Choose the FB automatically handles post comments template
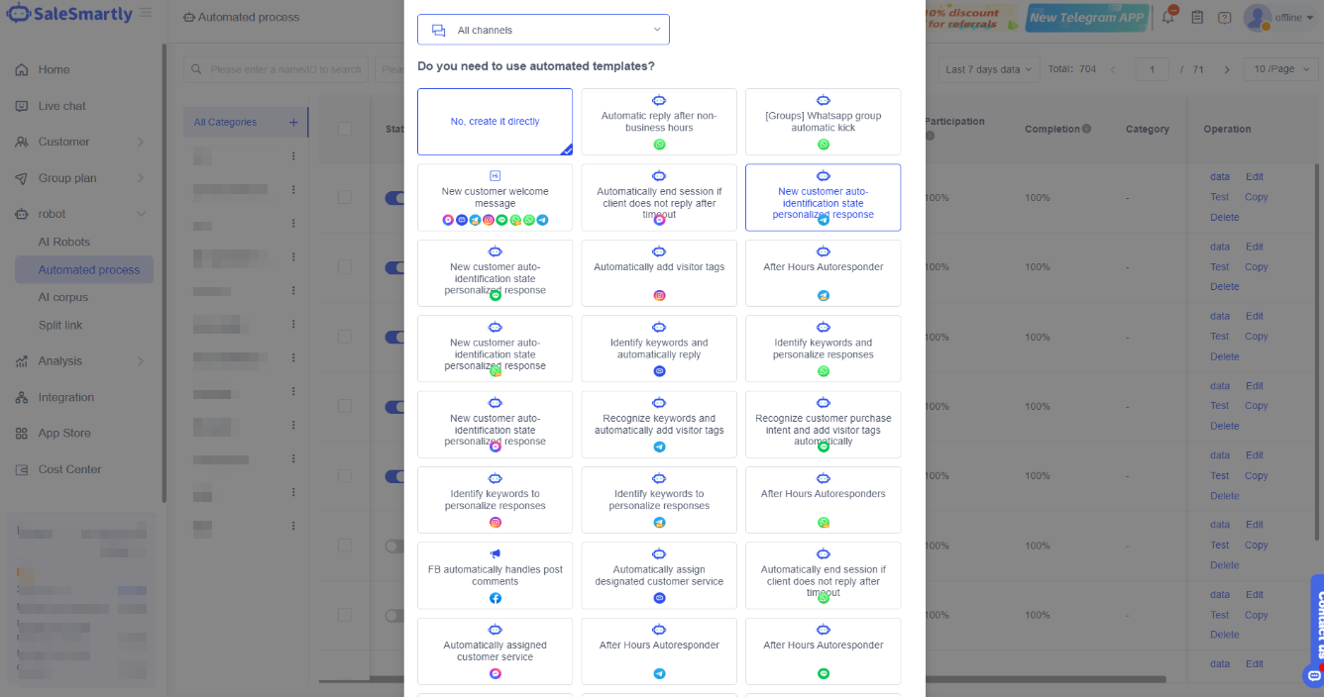 495,575
